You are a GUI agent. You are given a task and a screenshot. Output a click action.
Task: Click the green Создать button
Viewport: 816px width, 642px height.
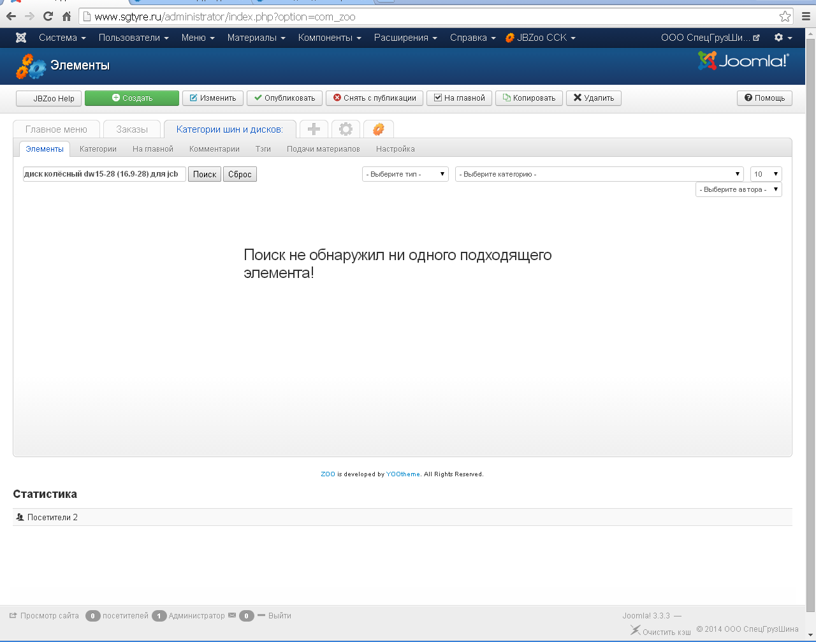(132, 98)
